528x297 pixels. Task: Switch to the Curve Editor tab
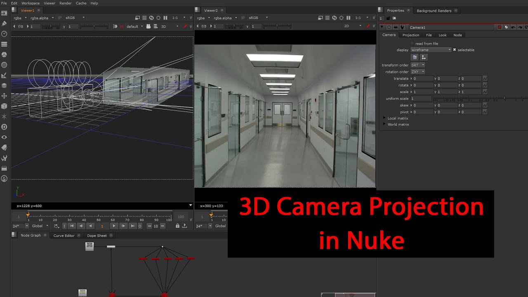[64, 236]
